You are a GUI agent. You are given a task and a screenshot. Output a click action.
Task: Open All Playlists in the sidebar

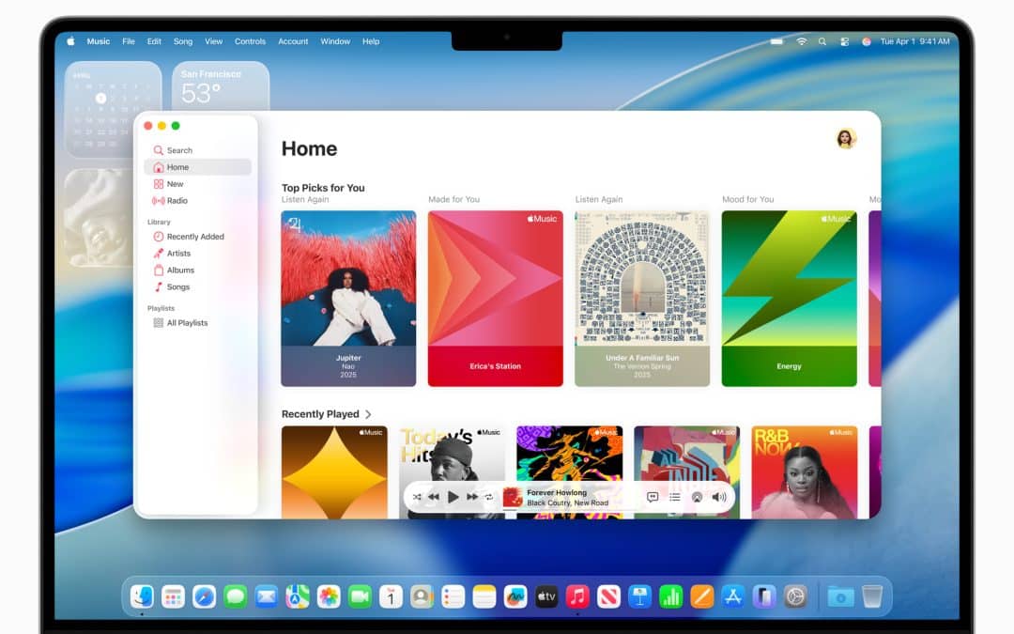(x=198, y=323)
